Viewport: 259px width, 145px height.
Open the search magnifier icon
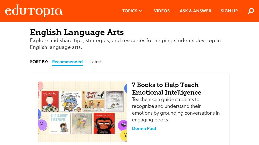pos(251,11)
